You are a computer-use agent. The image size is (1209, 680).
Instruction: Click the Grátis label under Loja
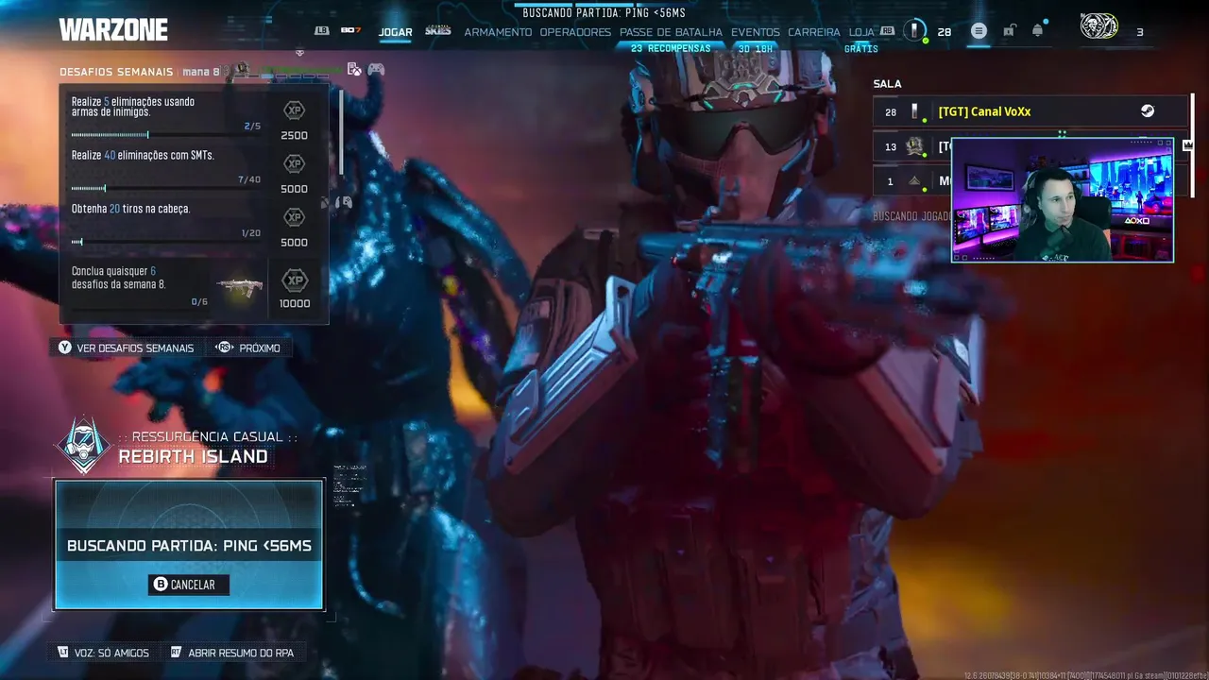tap(860, 48)
